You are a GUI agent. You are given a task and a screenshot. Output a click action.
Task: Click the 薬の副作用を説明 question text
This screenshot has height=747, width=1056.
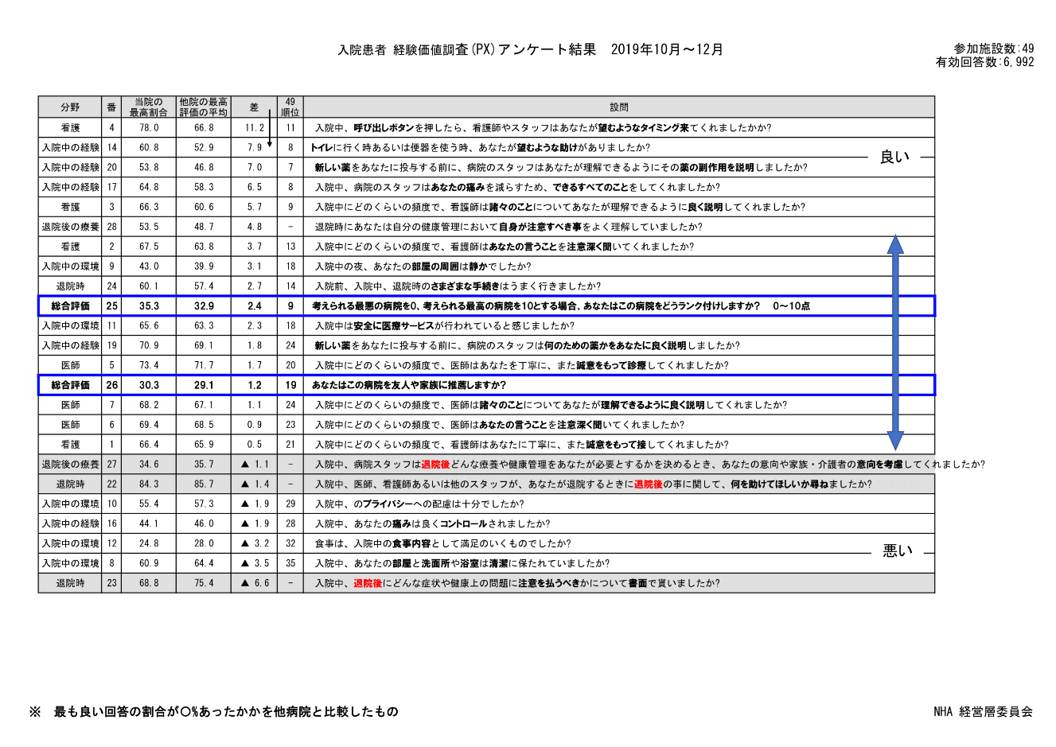tap(561, 167)
